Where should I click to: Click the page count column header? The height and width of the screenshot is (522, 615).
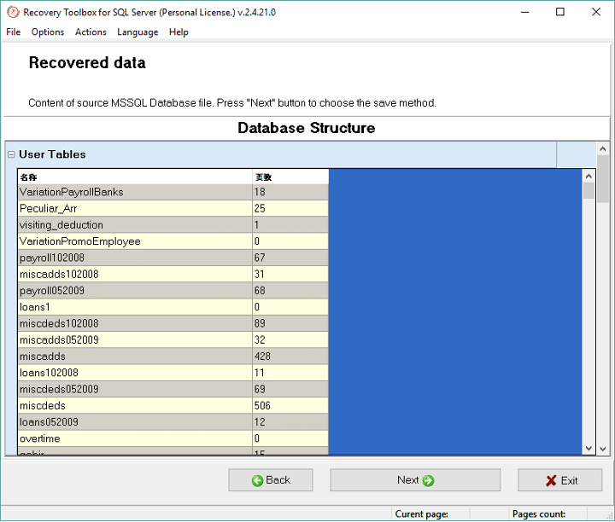pyautogui.click(x=290, y=177)
